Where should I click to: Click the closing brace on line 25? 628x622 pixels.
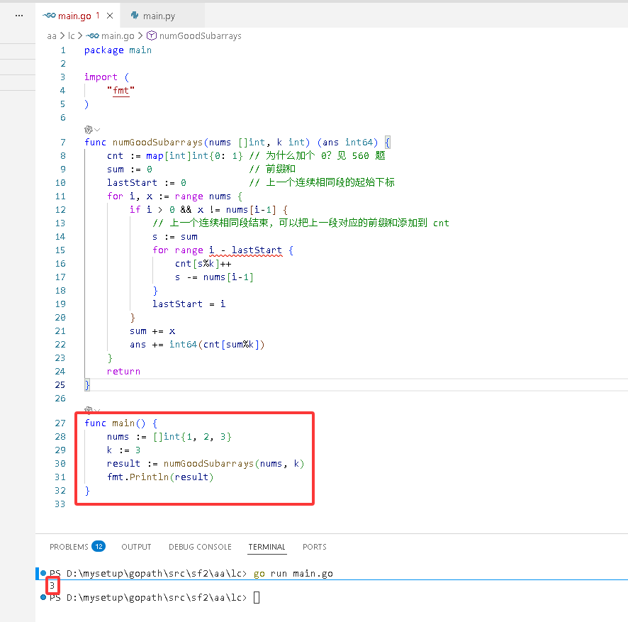click(87, 385)
